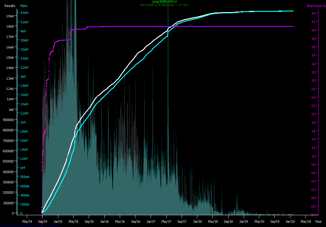The image size is (326, 227).
Task: Click the 4.4e9 Mpts axis tick label
Action: tap(24, 13)
